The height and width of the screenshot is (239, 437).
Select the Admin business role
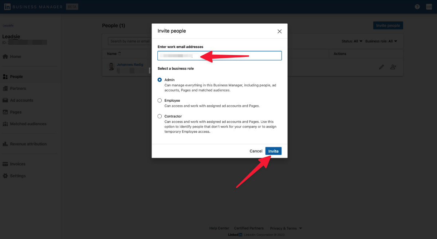coord(160,79)
